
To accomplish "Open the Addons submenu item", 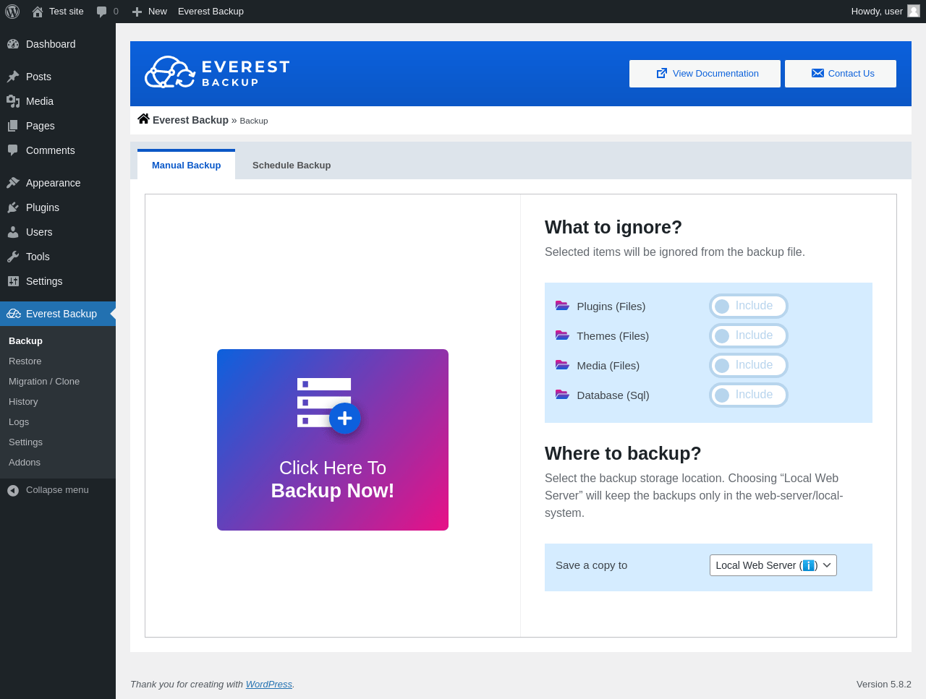I will (x=58, y=463).
